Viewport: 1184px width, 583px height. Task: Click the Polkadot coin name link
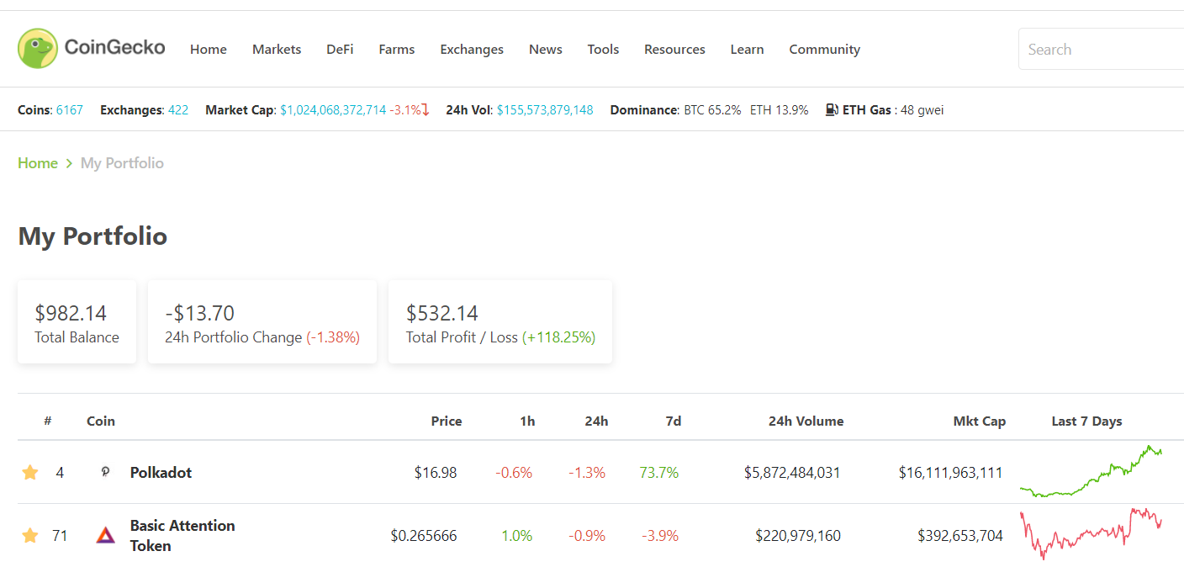161,473
